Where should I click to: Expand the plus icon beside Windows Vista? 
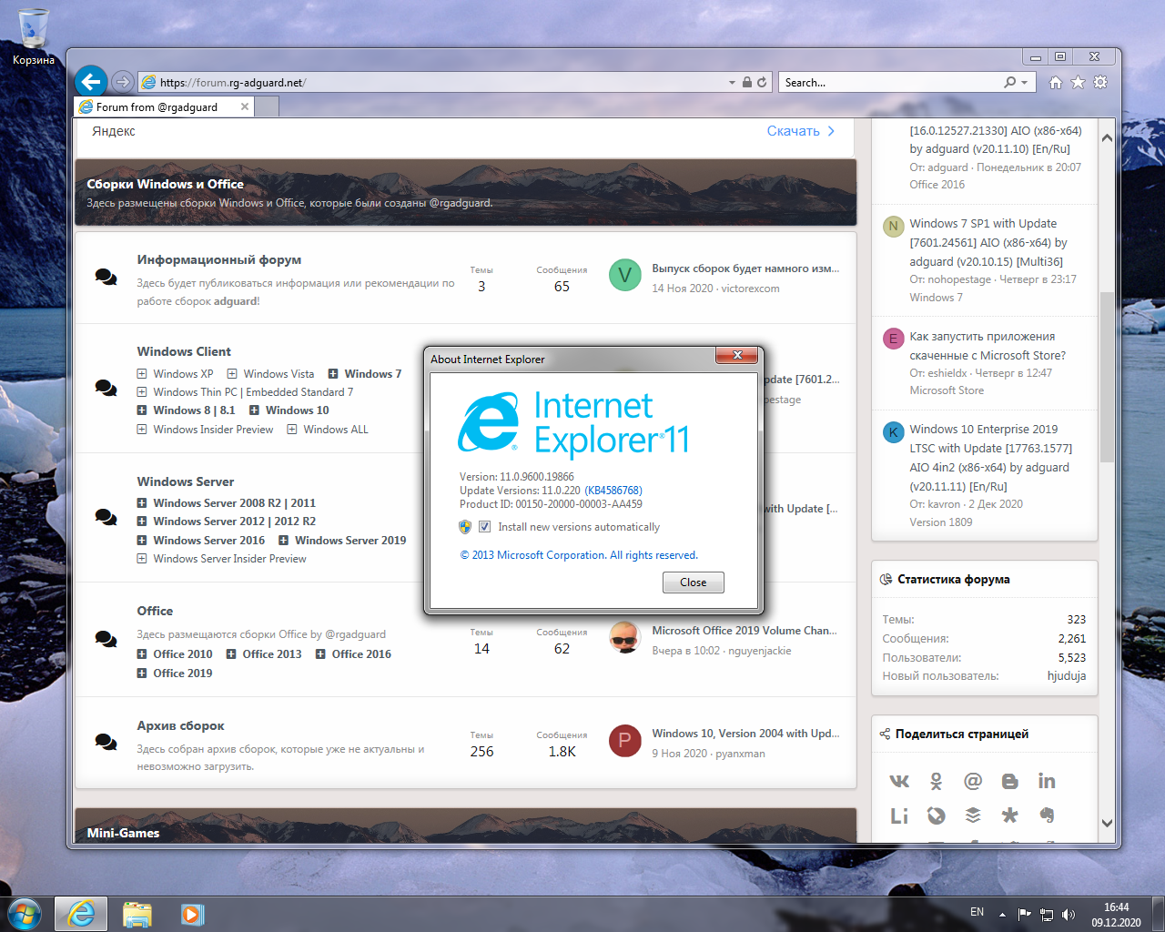click(x=232, y=373)
